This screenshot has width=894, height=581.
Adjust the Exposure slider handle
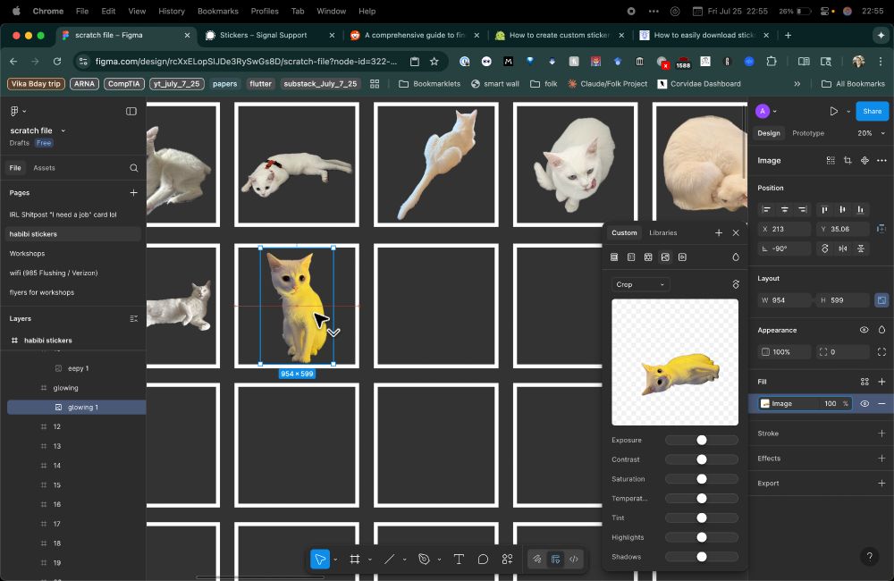pos(701,440)
